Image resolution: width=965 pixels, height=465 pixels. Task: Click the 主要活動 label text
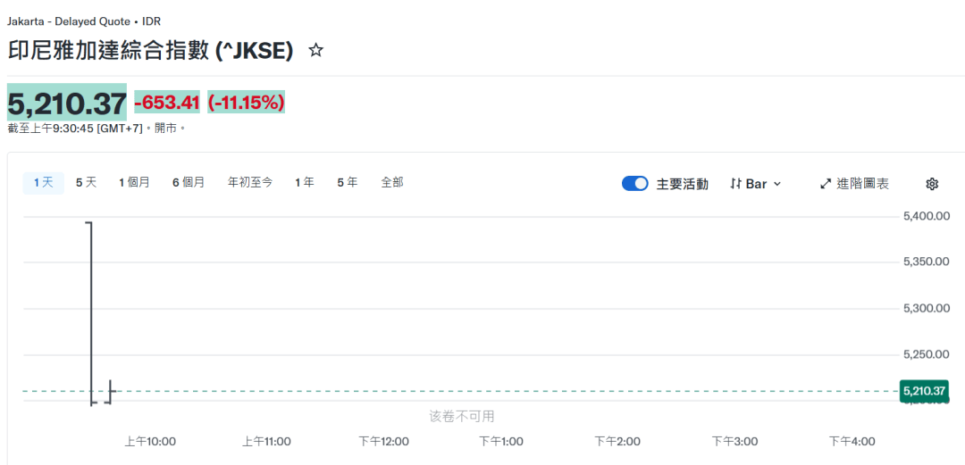pos(682,183)
